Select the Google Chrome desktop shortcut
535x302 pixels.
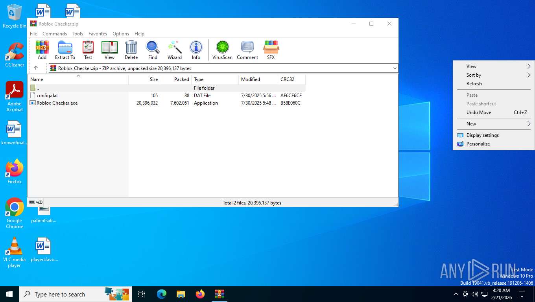coord(15,213)
